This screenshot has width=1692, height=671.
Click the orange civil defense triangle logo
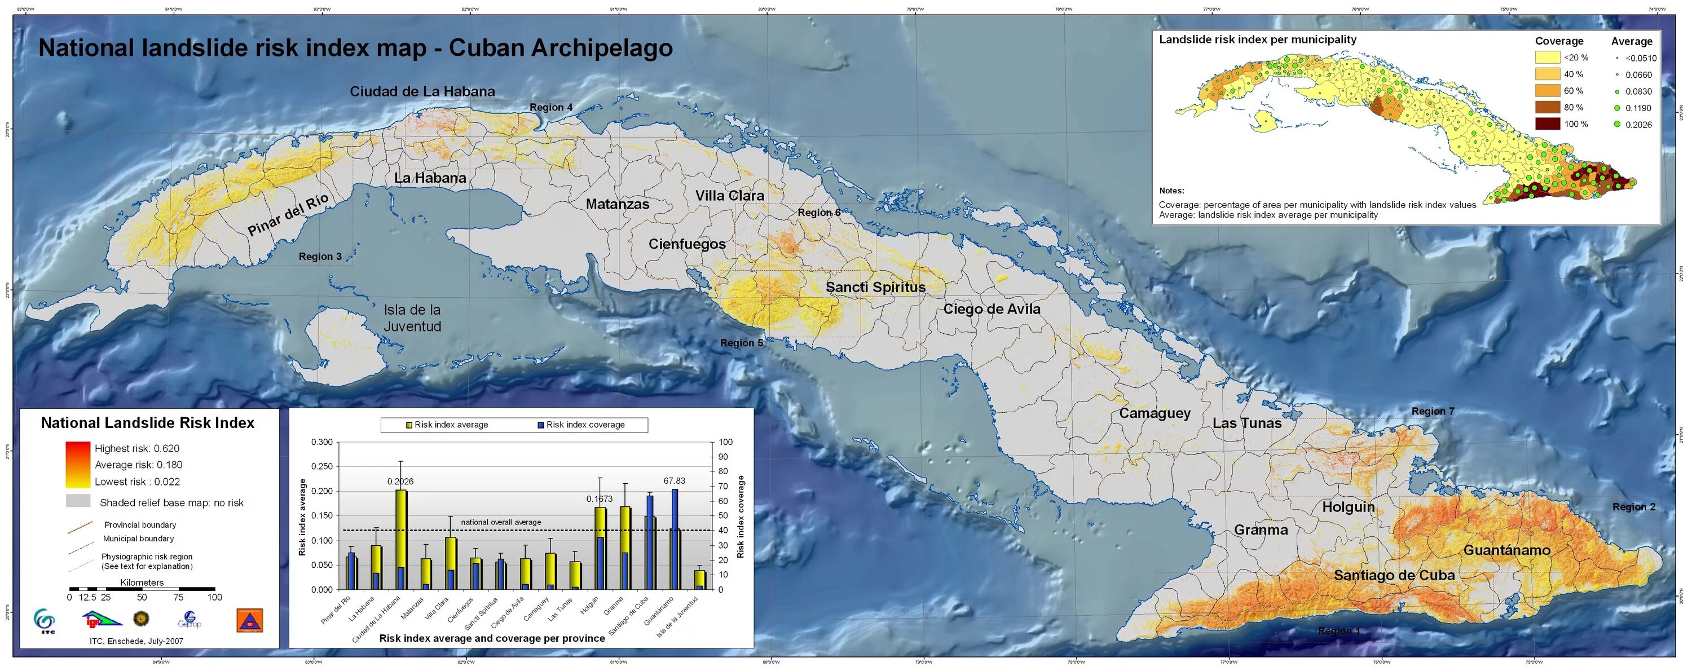tap(250, 620)
